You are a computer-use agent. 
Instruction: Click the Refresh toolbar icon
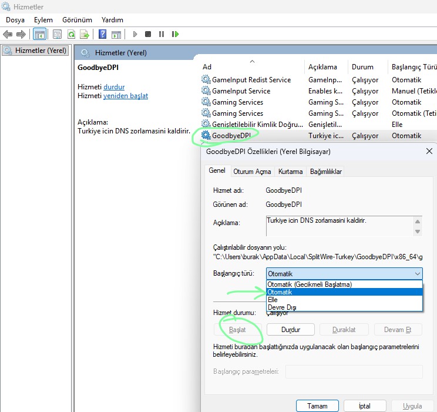pyautogui.click(x=71, y=34)
